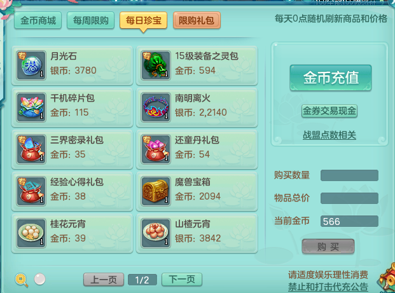The width and height of the screenshot is (395, 293).
Task: Click the 金币充值 recharge button
Action: tap(331, 78)
